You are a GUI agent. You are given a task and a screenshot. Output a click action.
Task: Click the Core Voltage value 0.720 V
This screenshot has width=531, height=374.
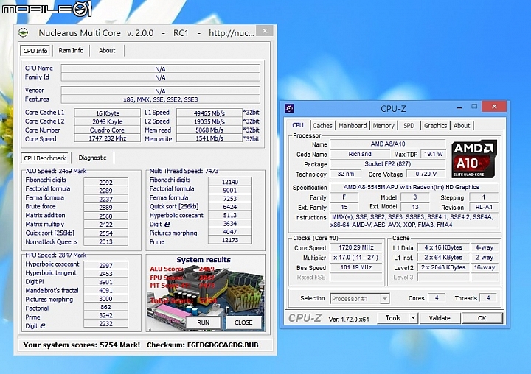(426, 174)
